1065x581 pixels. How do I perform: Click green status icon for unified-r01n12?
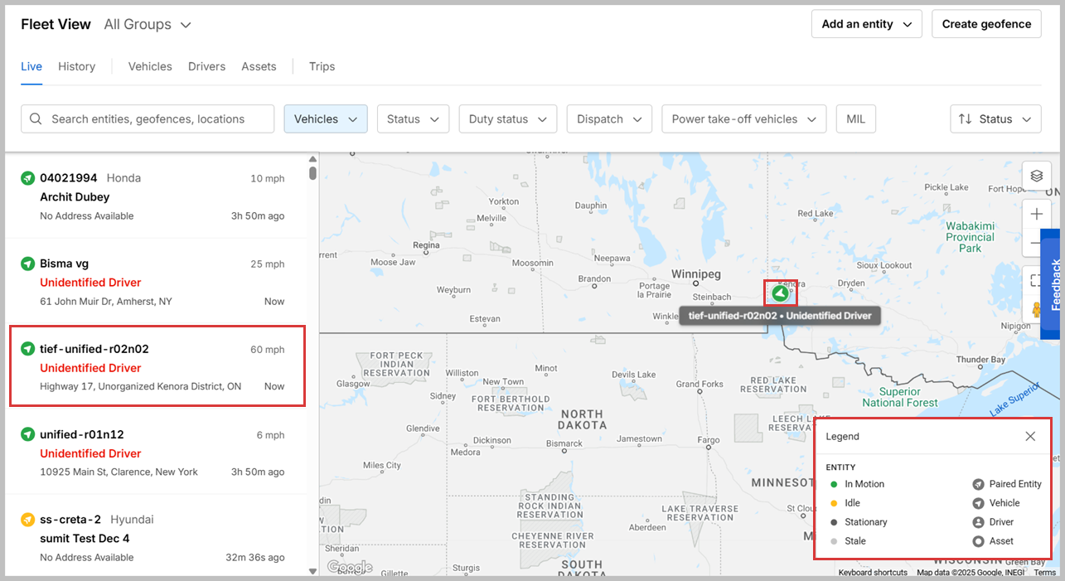pos(27,434)
